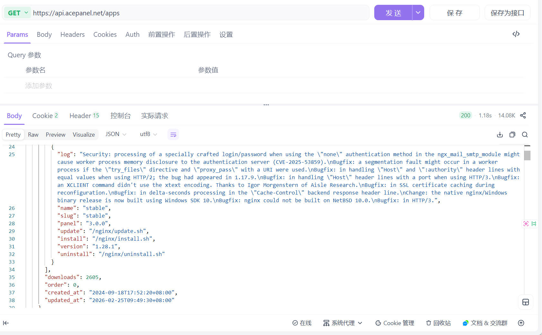Open the 实际请求 actual request tab
Viewport: 542px width, 335px height.
click(x=155, y=116)
